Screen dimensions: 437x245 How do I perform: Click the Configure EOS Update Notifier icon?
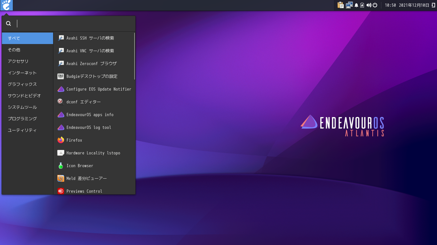[61, 89]
